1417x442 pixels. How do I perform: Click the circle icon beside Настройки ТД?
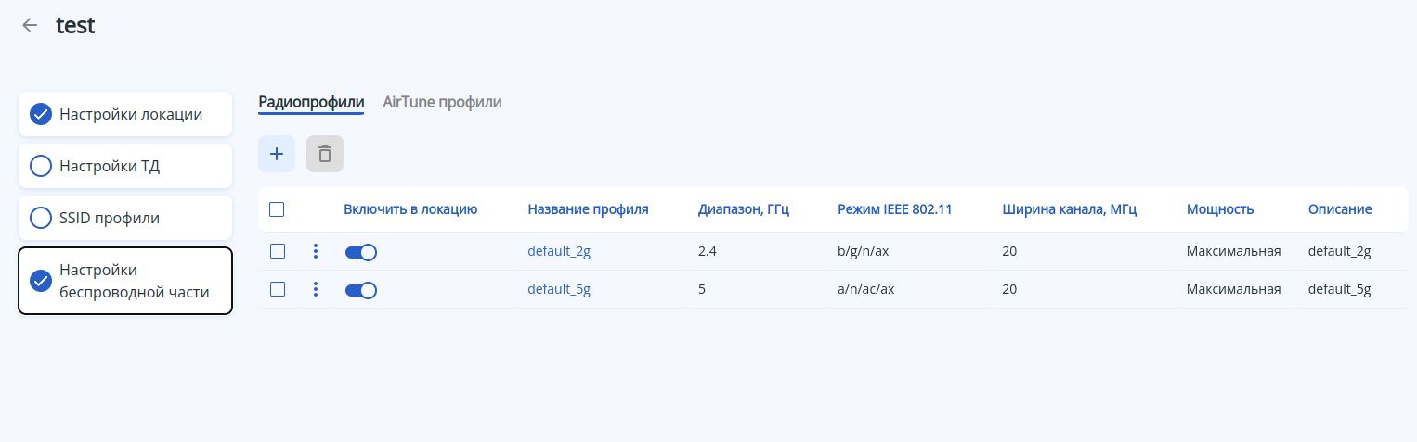tap(41, 166)
